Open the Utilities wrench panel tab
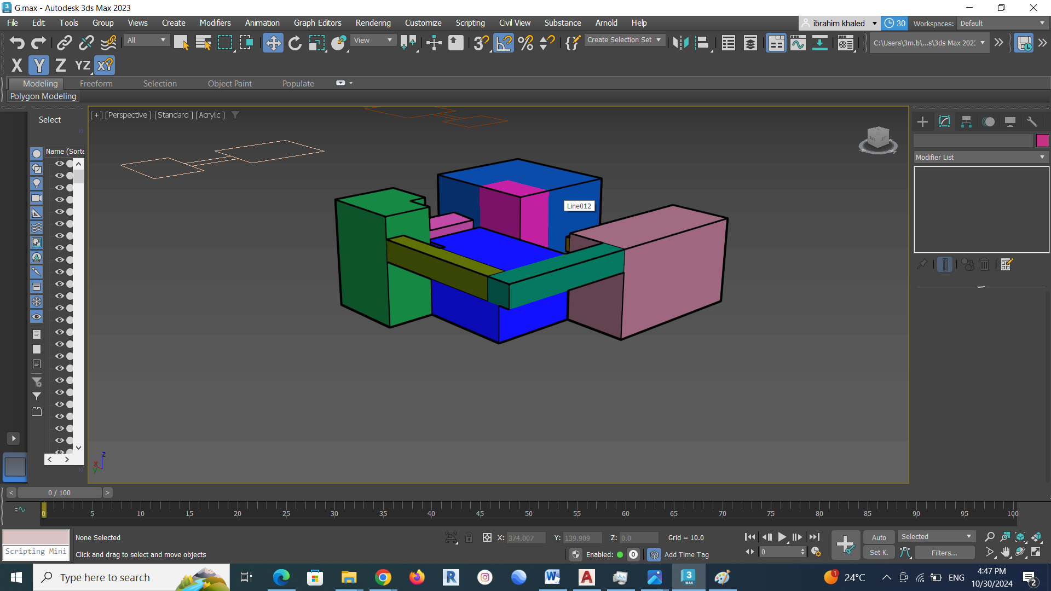Screen dimensions: 1051x591 tap(1032, 121)
